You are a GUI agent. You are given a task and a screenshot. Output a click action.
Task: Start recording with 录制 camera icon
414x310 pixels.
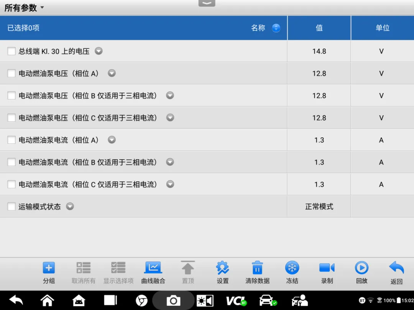tap(327, 268)
